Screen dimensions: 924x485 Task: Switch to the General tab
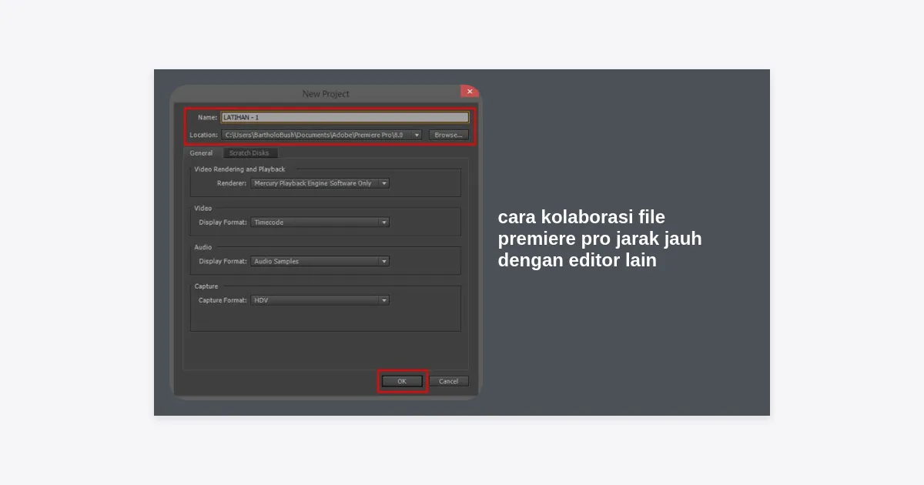(201, 153)
